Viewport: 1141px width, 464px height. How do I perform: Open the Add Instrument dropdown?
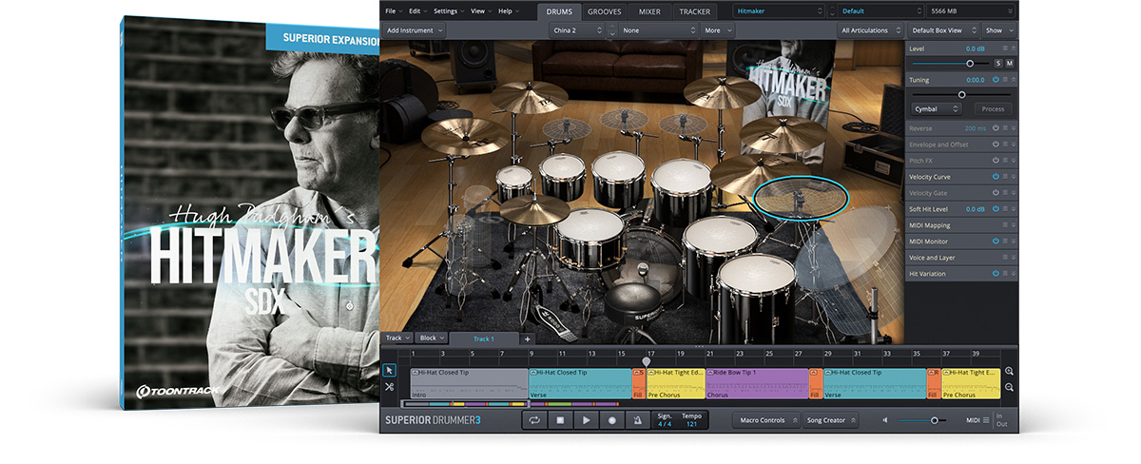click(414, 30)
